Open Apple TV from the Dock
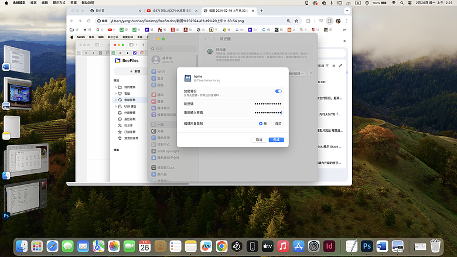Screen dimensions: 457x257 tap(268, 246)
